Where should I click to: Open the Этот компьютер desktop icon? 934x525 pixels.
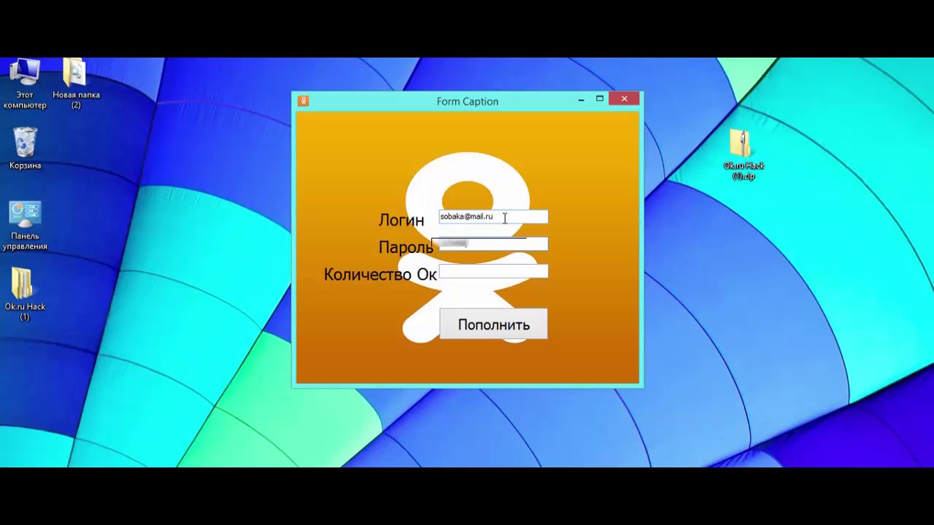[25, 83]
